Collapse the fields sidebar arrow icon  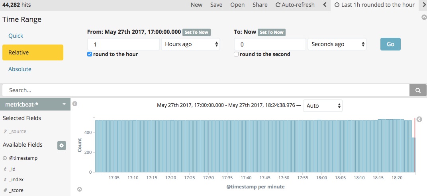coord(74,104)
